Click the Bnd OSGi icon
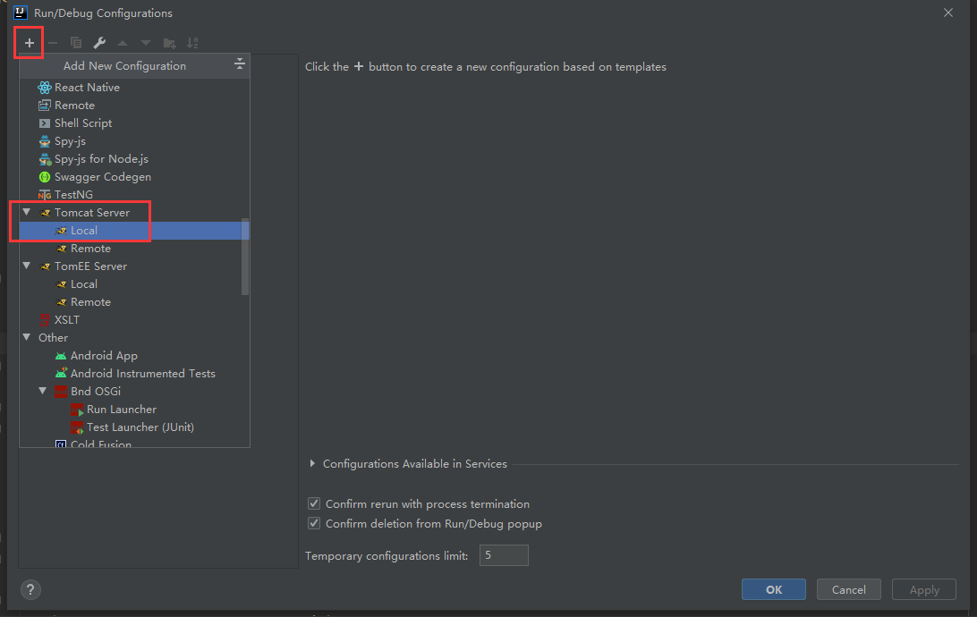 coord(61,392)
